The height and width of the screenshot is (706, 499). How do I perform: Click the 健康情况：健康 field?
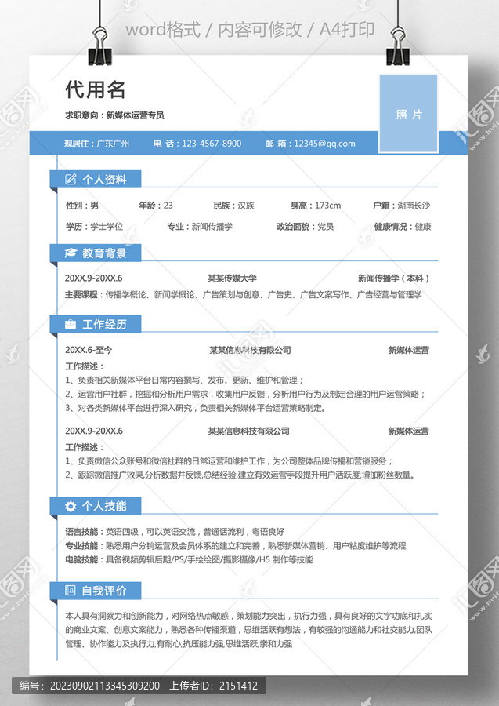[x=403, y=227]
